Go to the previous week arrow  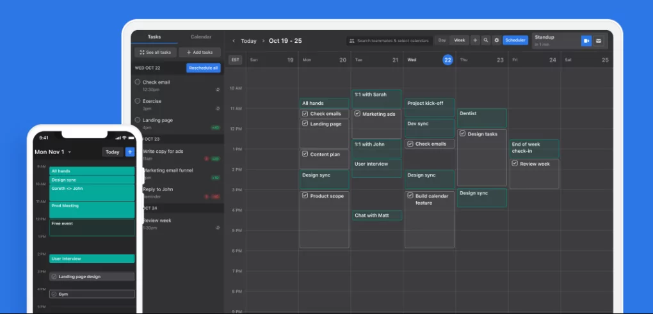point(234,41)
